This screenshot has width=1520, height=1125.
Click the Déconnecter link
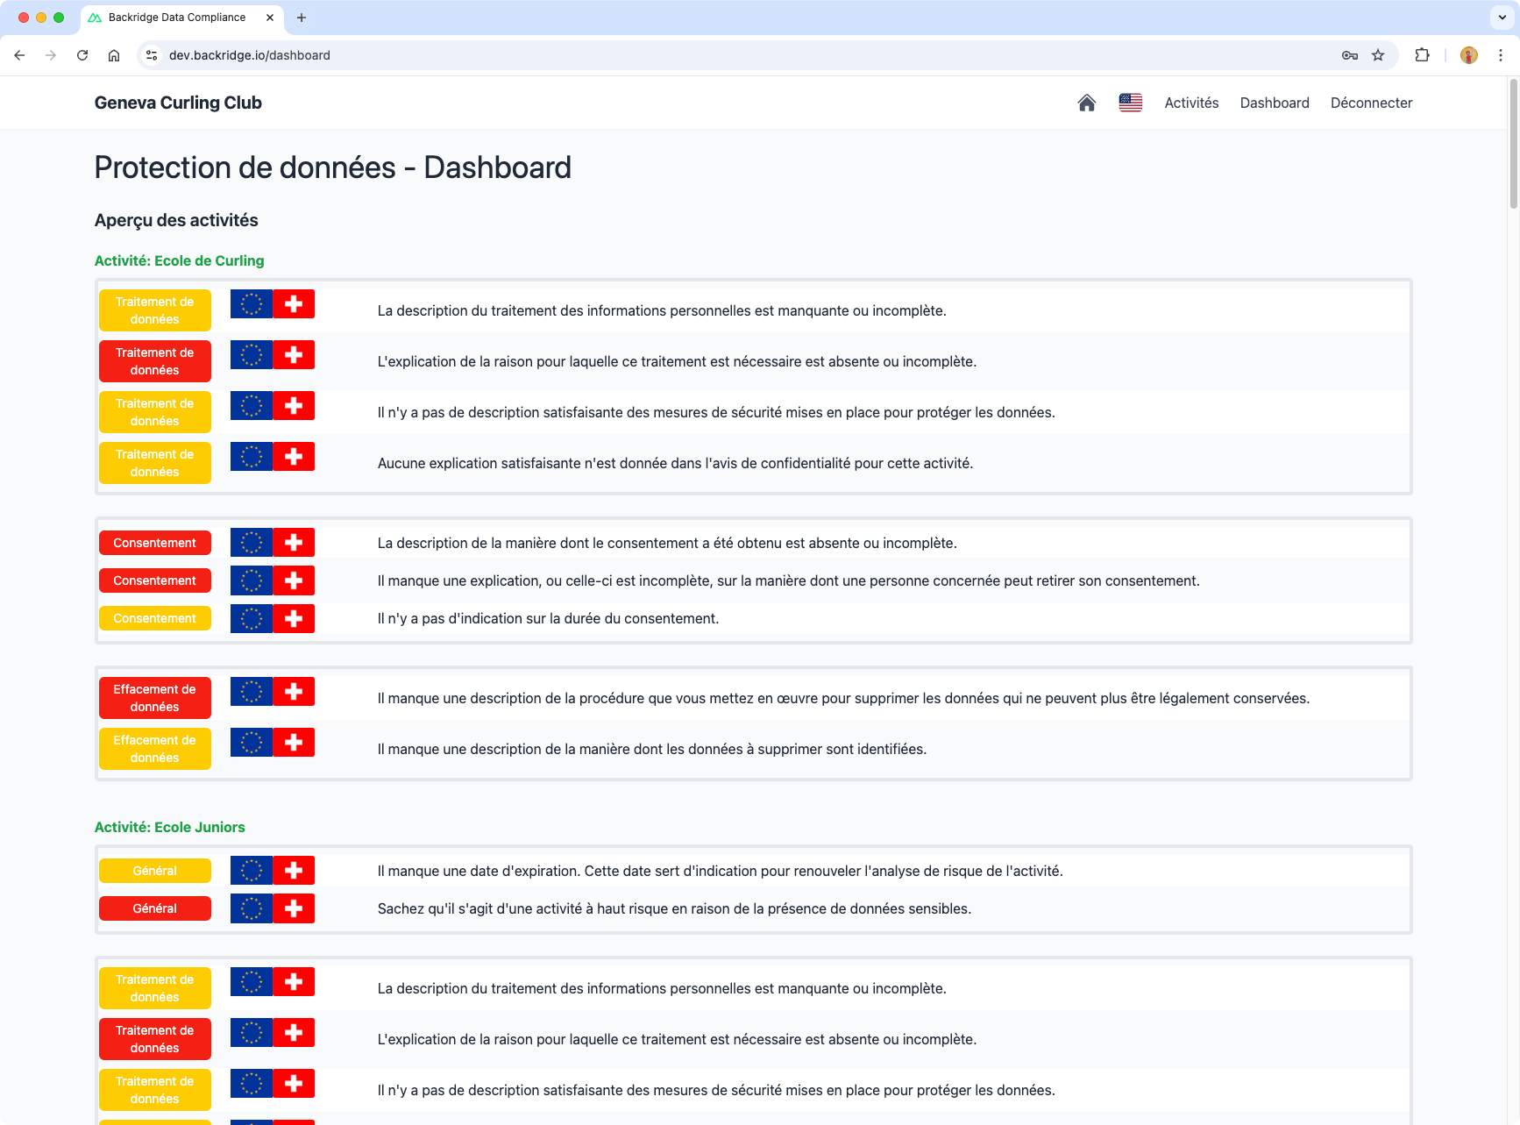[1371, 103]
